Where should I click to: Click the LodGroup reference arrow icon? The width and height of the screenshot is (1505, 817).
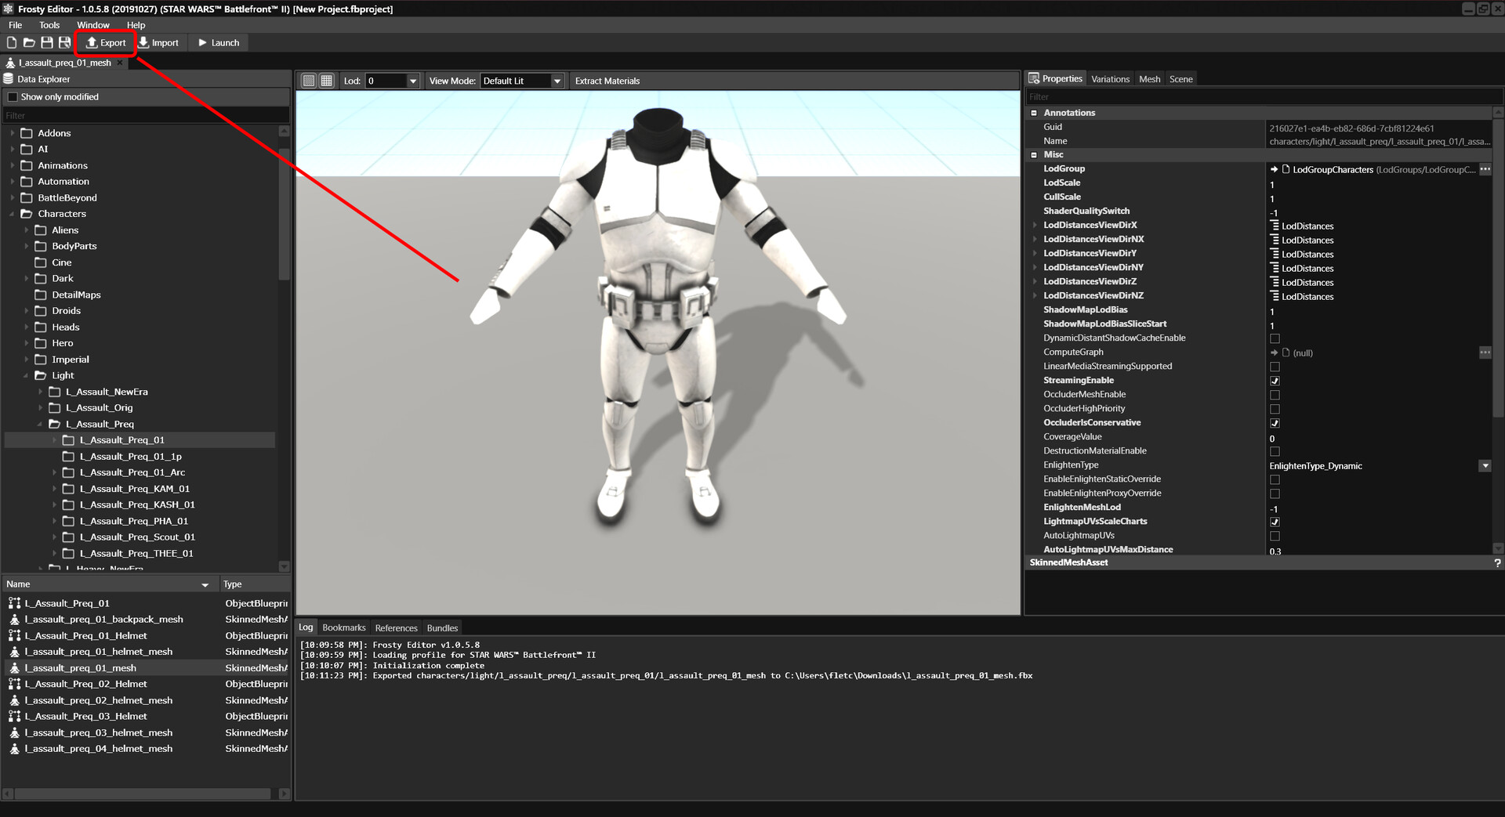[x=1274, y=169]
